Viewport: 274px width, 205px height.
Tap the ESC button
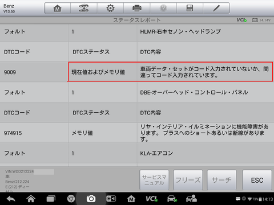point(257,180)
